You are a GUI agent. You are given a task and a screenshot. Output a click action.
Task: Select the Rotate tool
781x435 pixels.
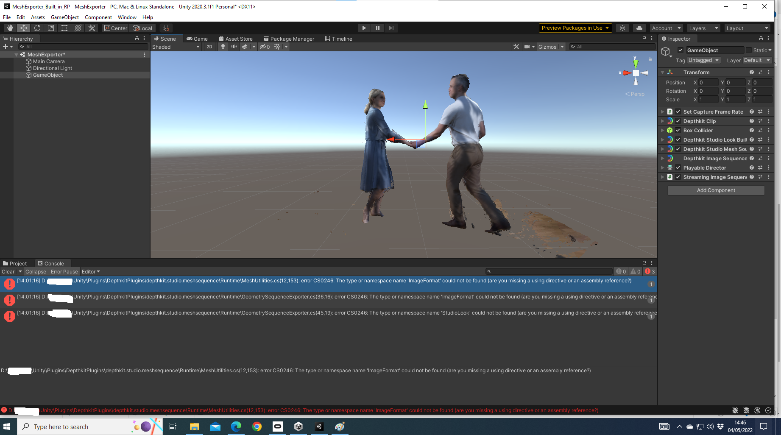pos(37,28)
